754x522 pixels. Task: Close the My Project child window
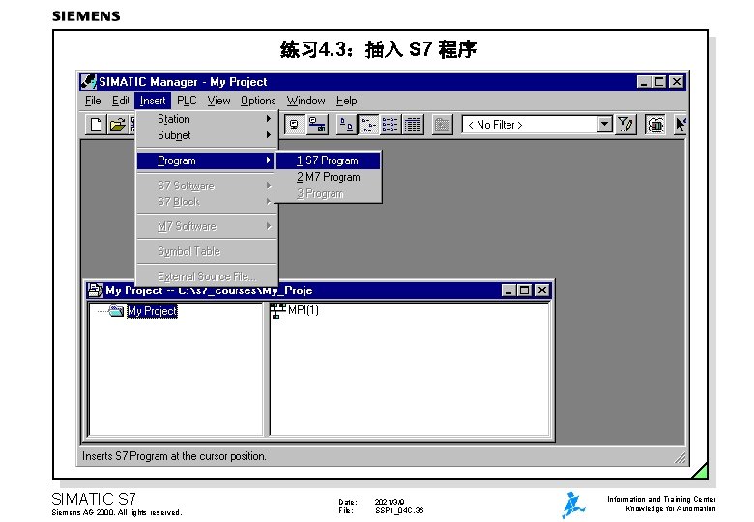tap(542, 290)
